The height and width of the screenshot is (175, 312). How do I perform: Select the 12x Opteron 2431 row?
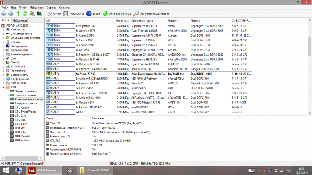tap(149, 26)
